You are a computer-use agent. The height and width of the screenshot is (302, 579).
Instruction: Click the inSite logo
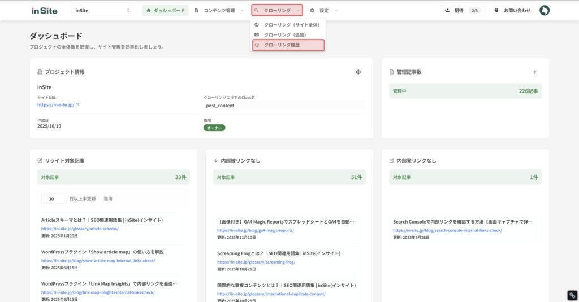click(x=44, y=11)
